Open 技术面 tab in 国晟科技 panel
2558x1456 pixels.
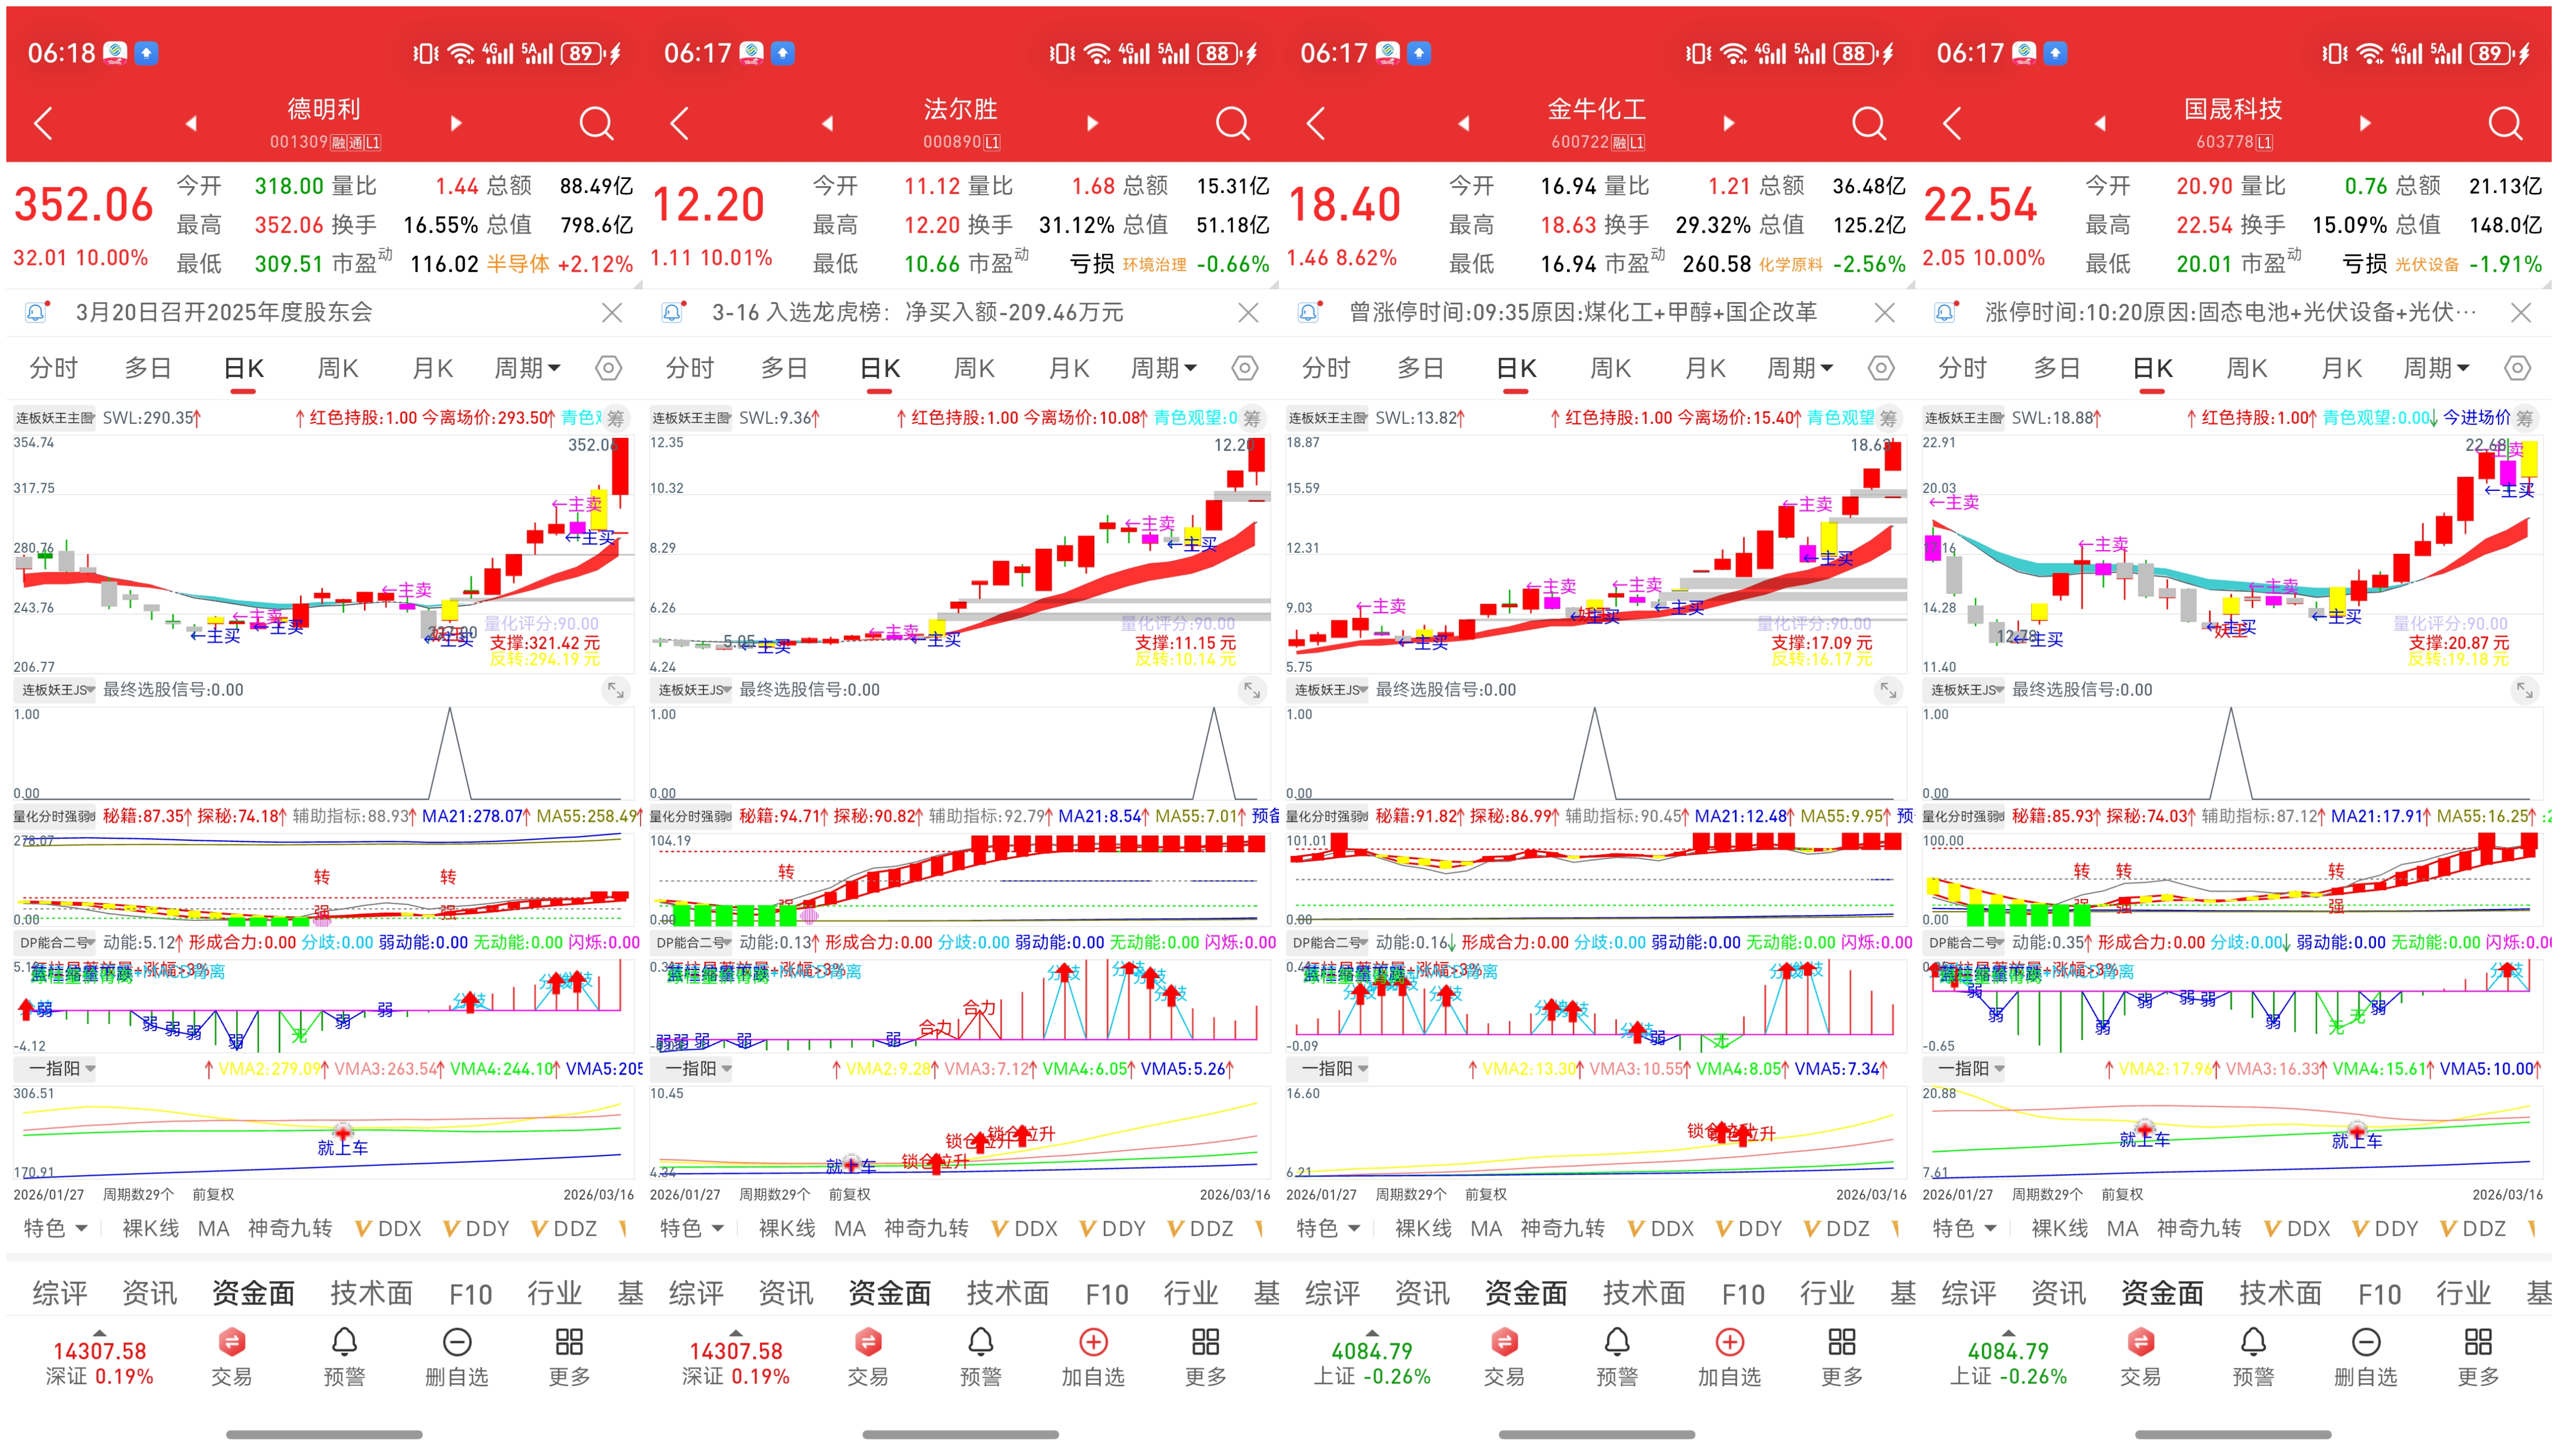tap(2279, 1293)
